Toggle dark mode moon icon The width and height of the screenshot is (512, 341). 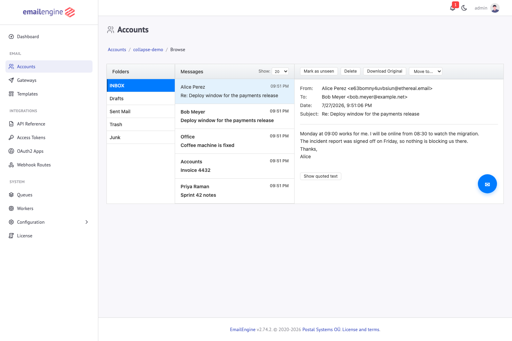[x=464, y=8]
